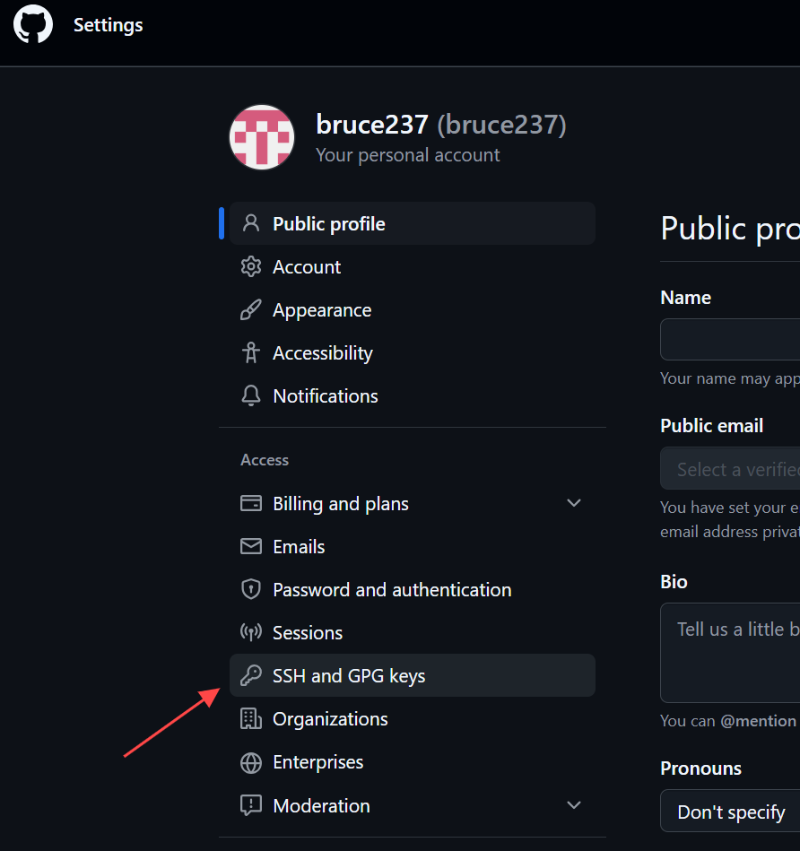Open Billing and plans
This screenshot has height=851, width=800.
click(413, 503)
